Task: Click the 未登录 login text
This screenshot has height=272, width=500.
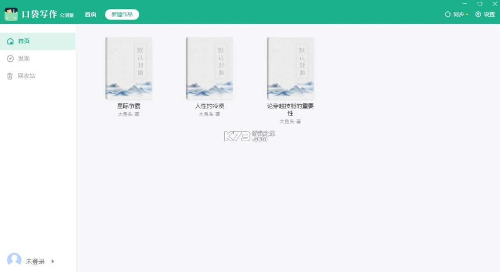Action: click(x=35, y=262)
